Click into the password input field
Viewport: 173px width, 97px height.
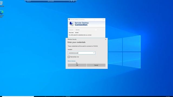pos(81,53)
